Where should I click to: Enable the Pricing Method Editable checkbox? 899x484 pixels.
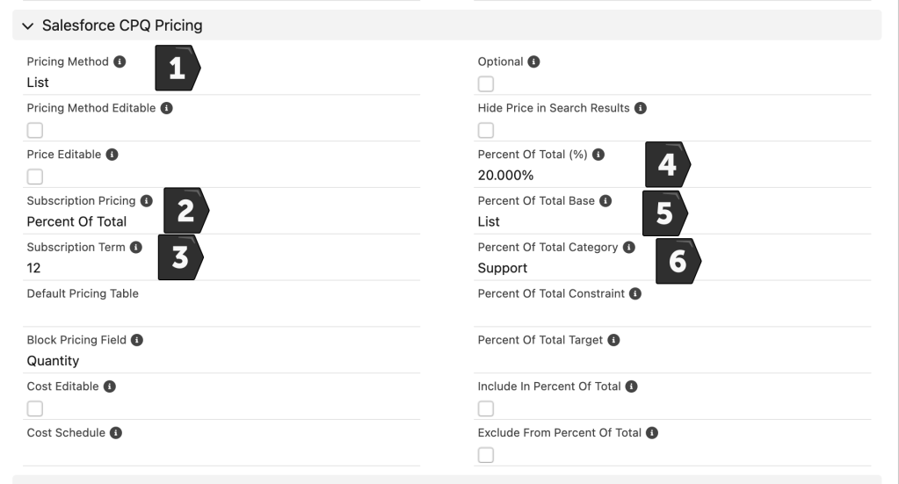click(x=35, y=131)
